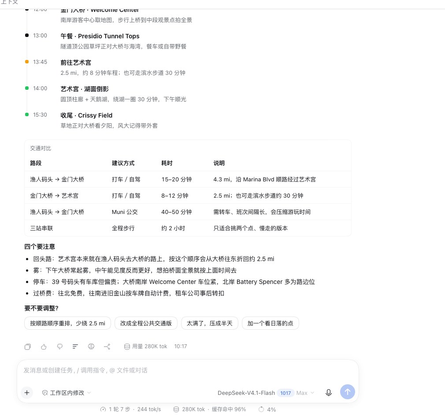This screenshot has width=445, height=416.
Task: Click the 280K tok 缓存命中 96% status
Action: click(x=209, y=409)
